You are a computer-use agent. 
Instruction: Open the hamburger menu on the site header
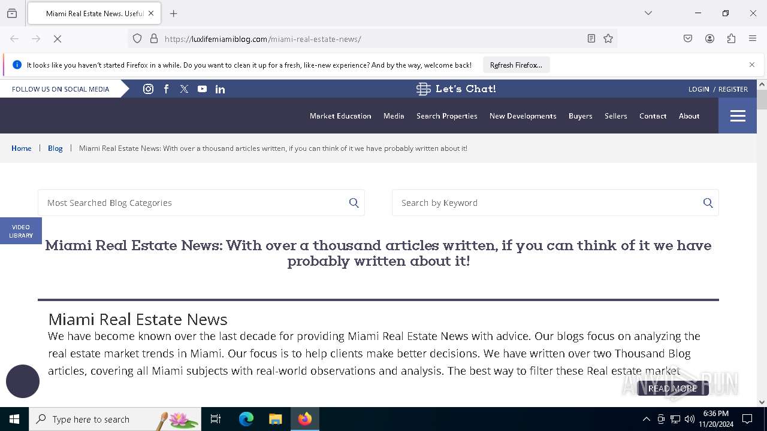click(738, 116)
